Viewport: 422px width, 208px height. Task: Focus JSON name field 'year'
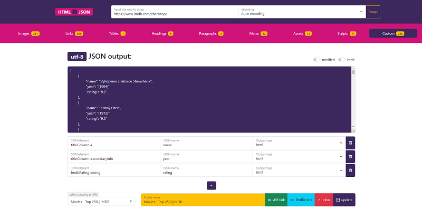pos(206,157)
